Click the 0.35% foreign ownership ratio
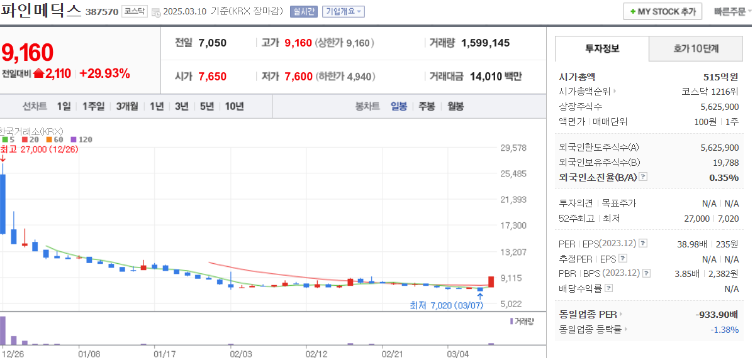This screenshot has width=755, height=358. (x=724, y=177)
